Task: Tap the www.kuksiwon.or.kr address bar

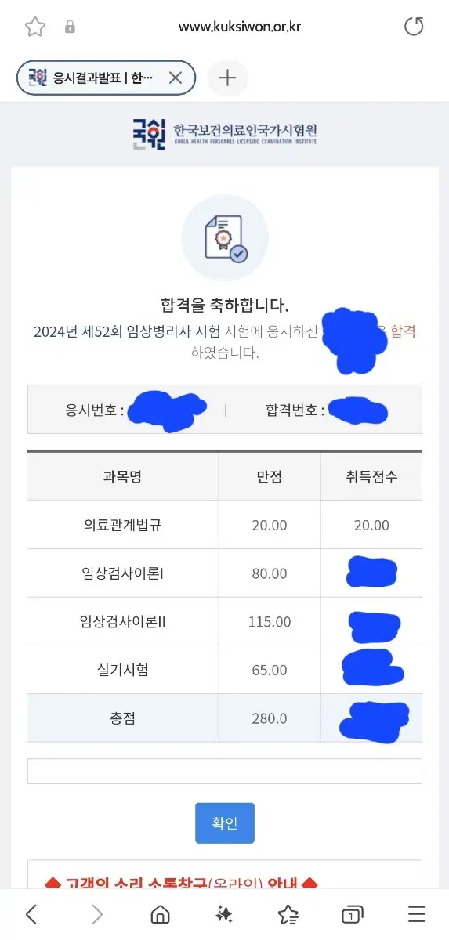Action: pyautogui.click(x=240, y=27)
